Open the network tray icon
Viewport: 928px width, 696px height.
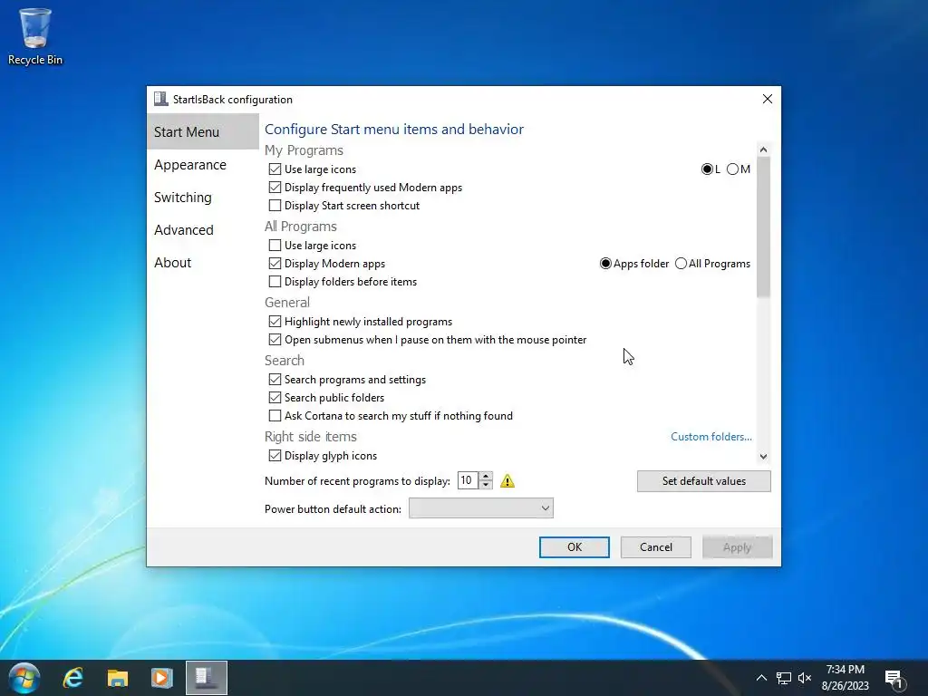784,678
